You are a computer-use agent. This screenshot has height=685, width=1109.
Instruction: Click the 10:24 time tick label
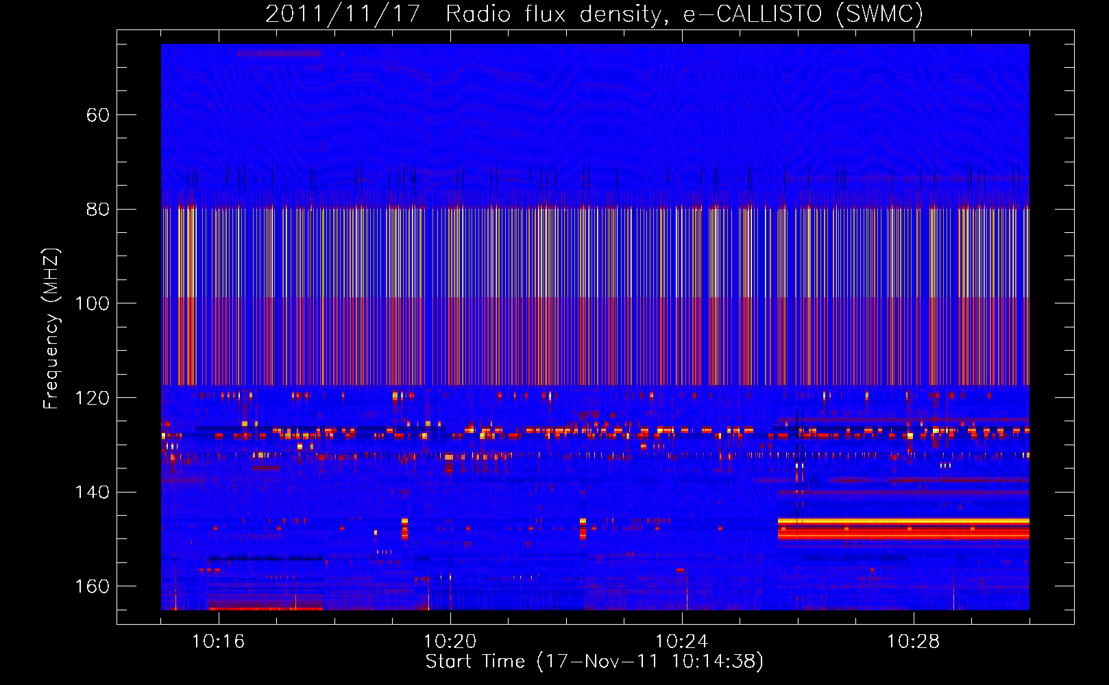point(681,641)
